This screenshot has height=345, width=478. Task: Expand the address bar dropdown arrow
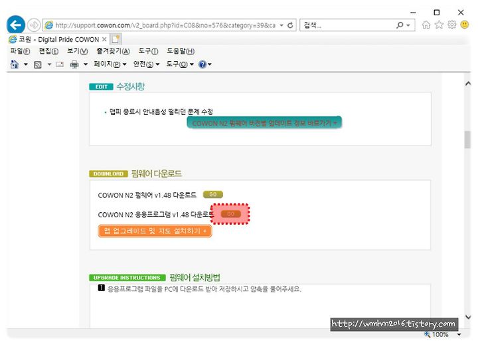point(281,25)
